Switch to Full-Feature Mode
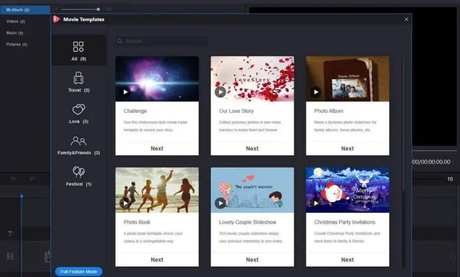The width and height of the screenshot is (460, 277). tap(78, 272)
